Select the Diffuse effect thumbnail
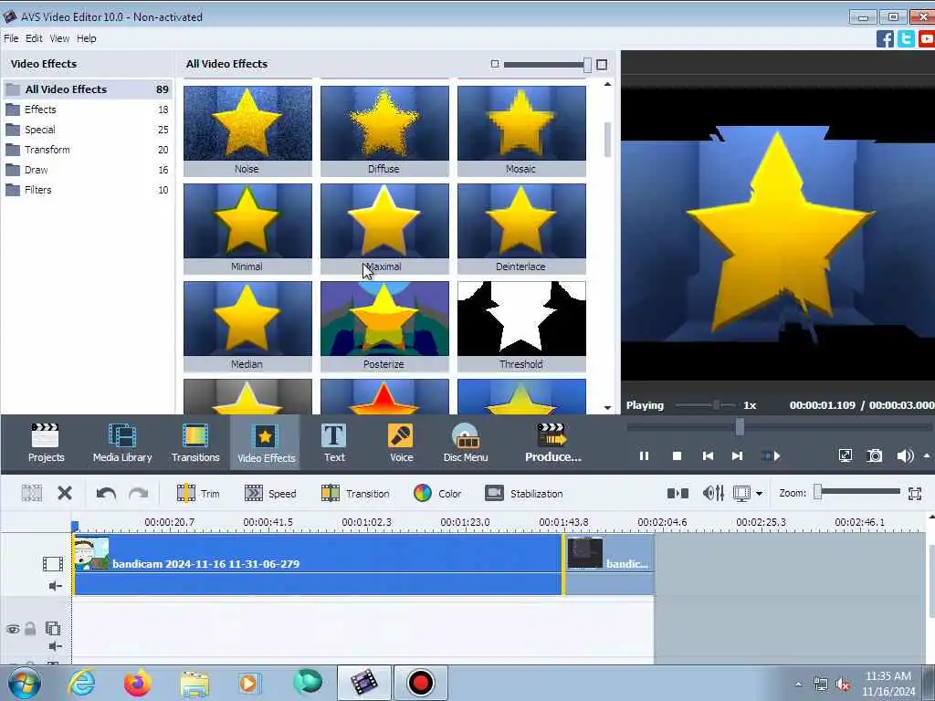 coord(384,131)
